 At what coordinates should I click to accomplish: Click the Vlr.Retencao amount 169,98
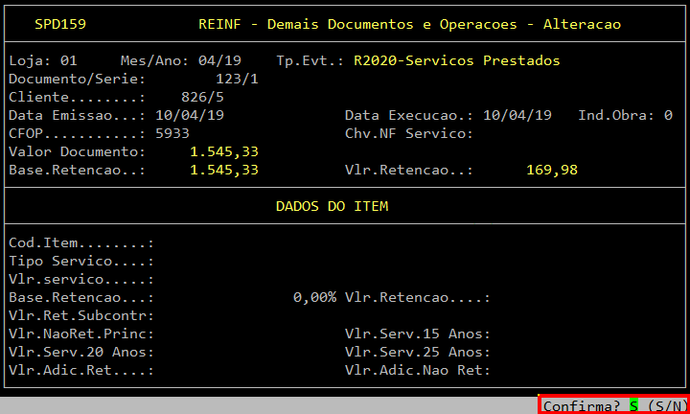(x=552, y=170)
